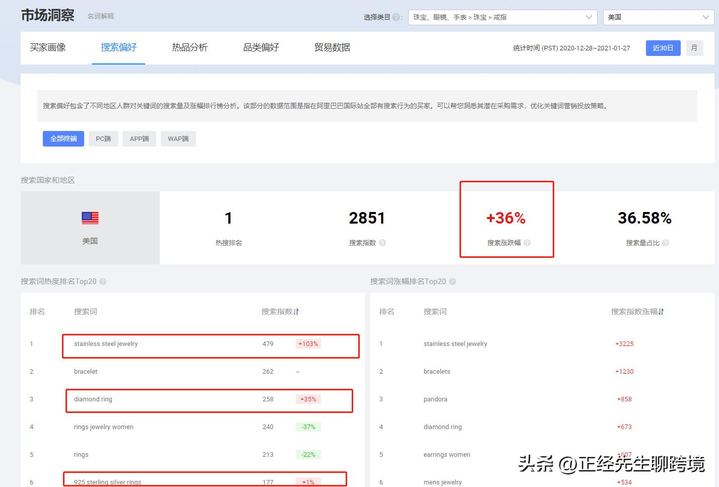Open the 名词解释 glossary link
The image size is (719, 487).
pos(101,16)
